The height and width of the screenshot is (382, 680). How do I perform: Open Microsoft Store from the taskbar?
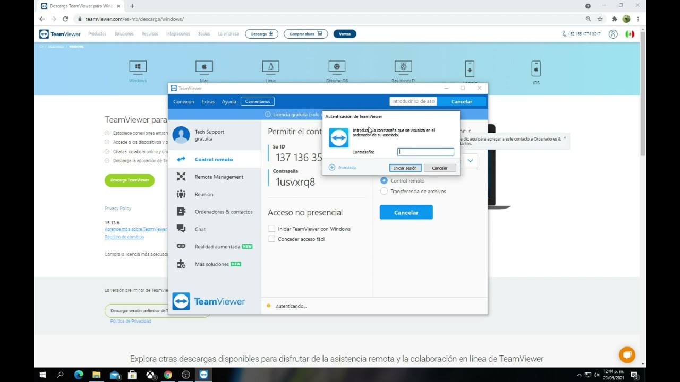click(132, 375)
